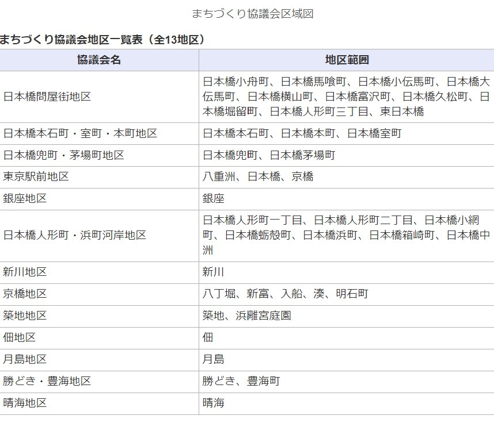Click the 築地地区 row name
The height and width of the screenshot is (423, 494).
point(25,316)
